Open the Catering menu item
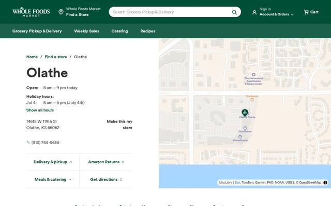 pos(119,31)
